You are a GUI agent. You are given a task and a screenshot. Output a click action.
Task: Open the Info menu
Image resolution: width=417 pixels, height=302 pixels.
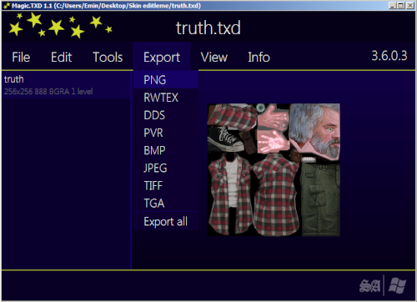tap(259, 58)
